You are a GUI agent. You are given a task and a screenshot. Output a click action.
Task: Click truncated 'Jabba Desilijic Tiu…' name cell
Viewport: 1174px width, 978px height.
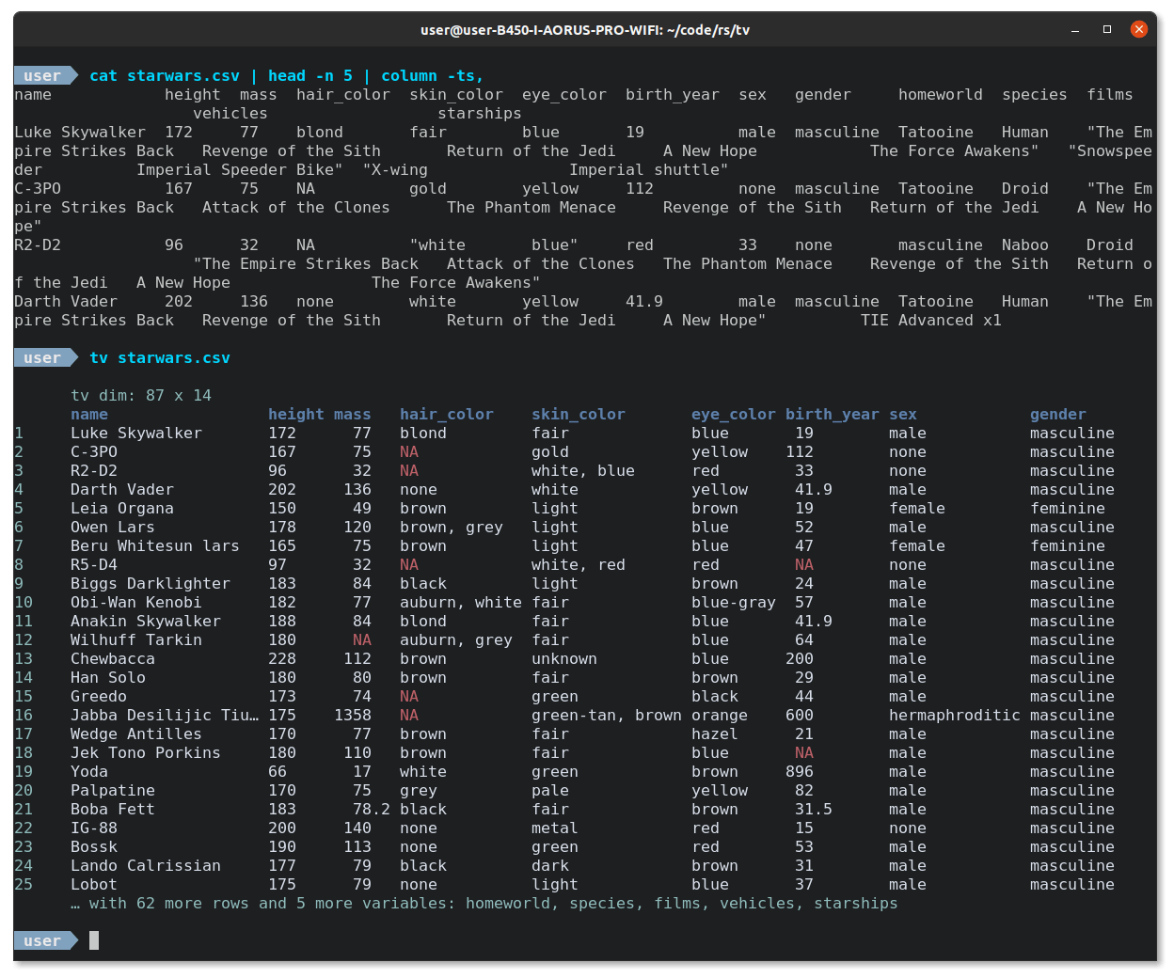[165, 716]
